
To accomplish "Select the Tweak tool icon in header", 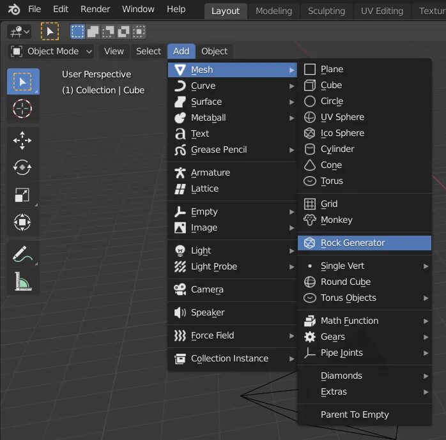I will click(x=50, y=31).
